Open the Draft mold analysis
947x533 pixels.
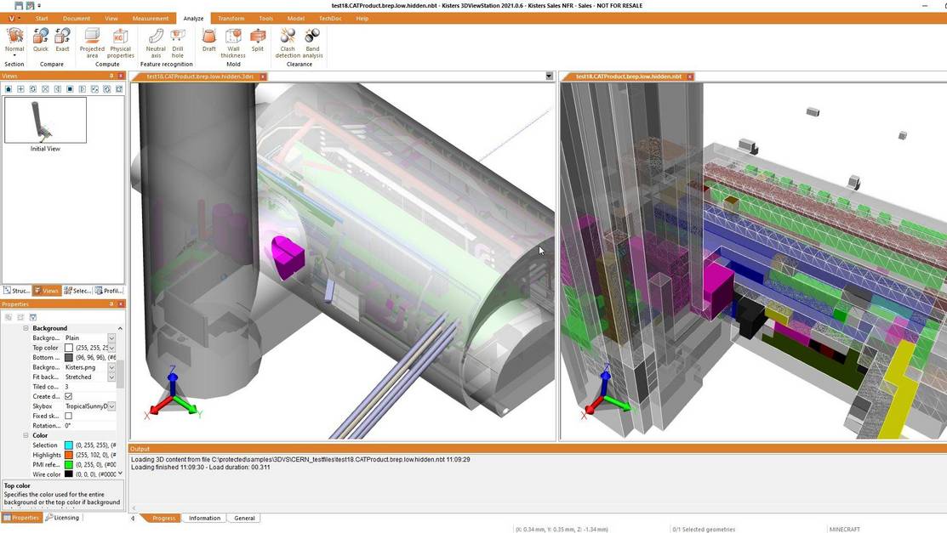click(x=209, y=41)
